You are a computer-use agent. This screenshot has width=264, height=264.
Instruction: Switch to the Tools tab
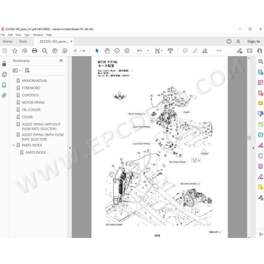click(23, 41)
